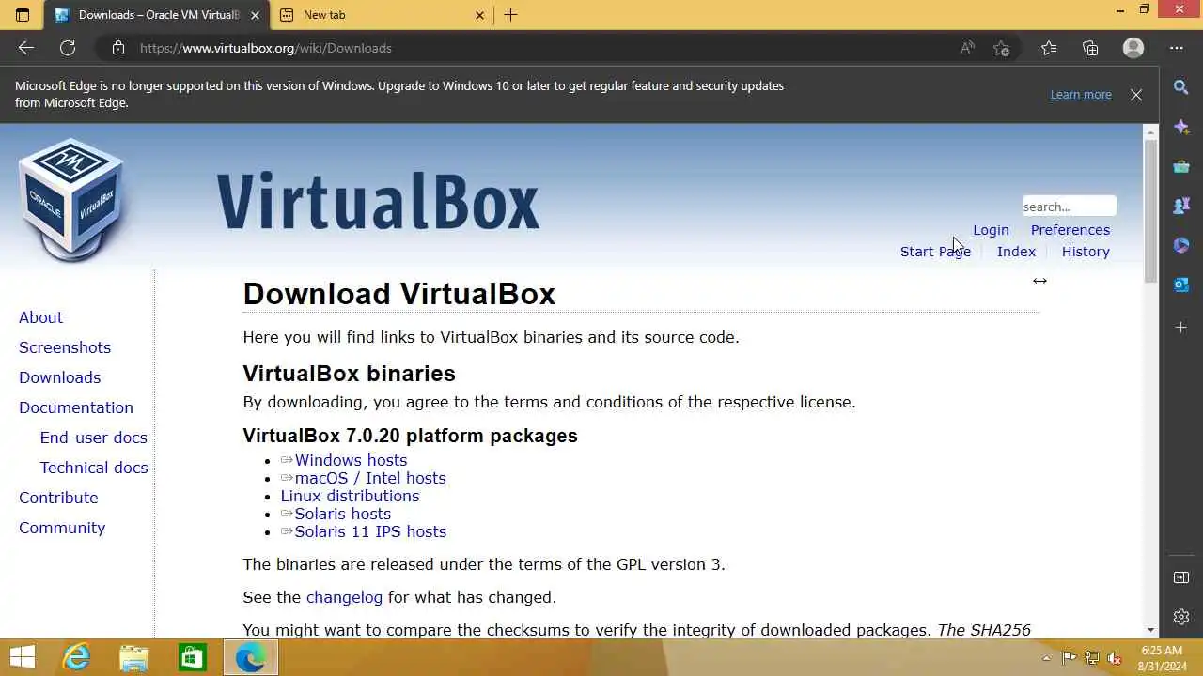Open the Store app on taskbar

(x=192, y=657)
